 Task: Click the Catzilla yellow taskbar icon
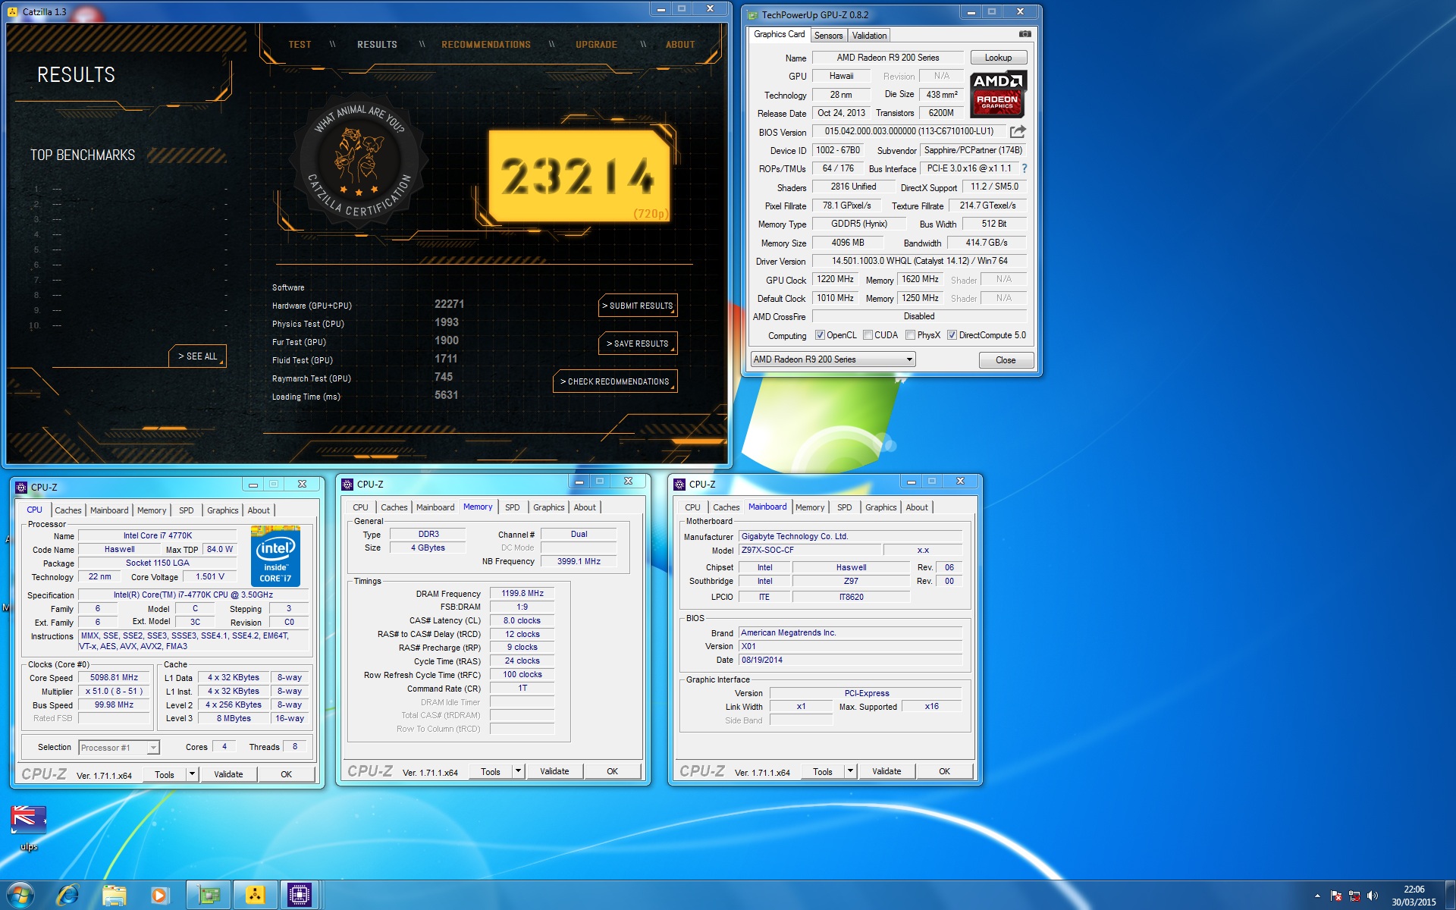click(x=255, y=896)
